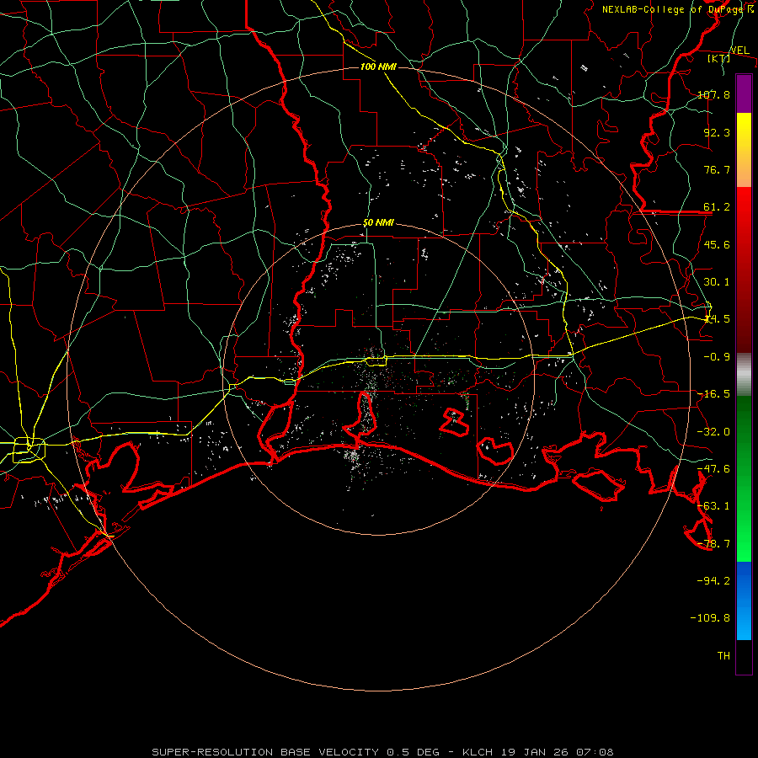758x758 pixels.
Task: Click the Super-Resolution Base Velocity caption
Action: (x=382, y=752)
